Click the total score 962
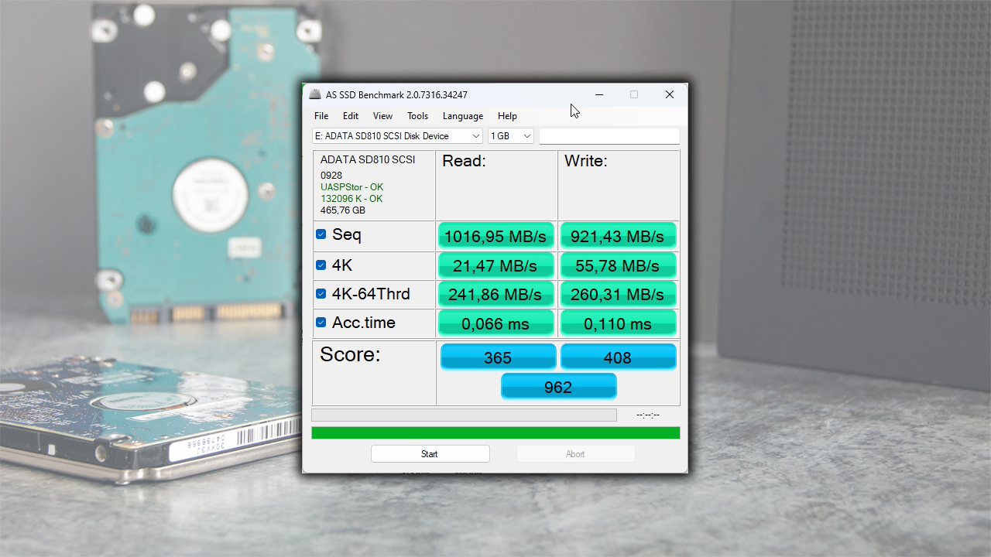This screenshot has height=557, width=991. (558, 387)
